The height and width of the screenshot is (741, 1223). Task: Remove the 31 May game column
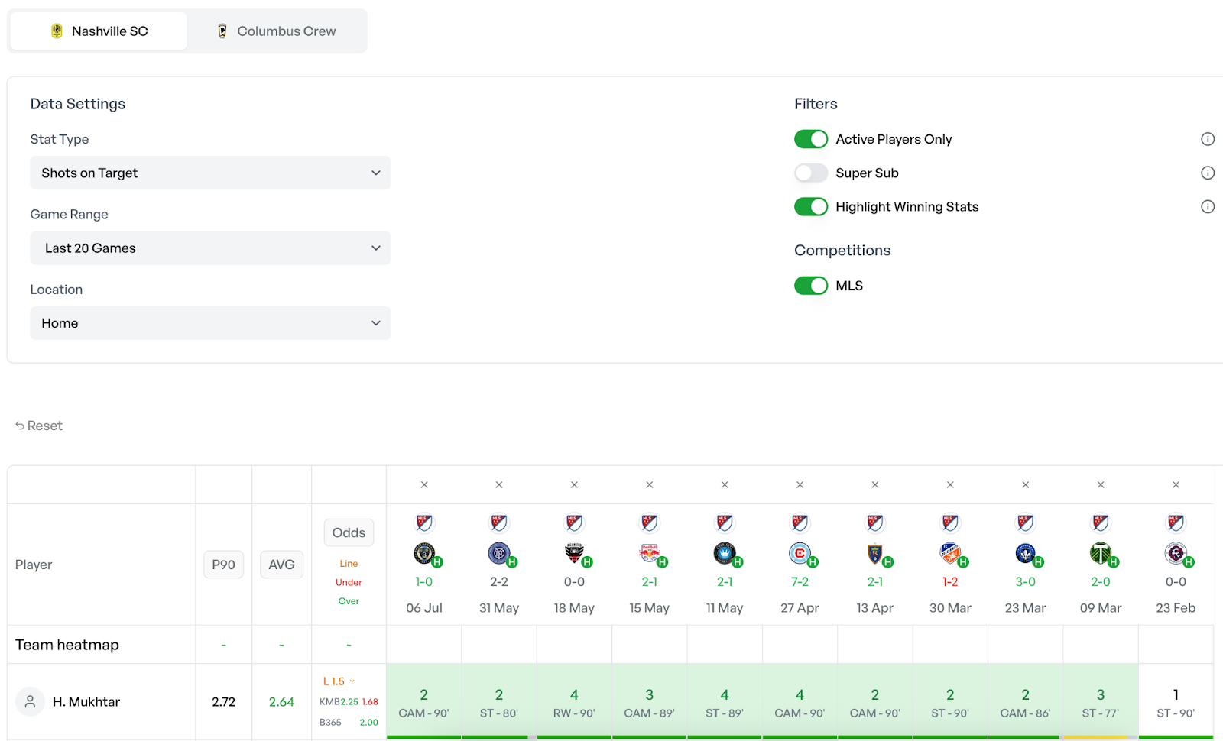[x=499, y=484]
